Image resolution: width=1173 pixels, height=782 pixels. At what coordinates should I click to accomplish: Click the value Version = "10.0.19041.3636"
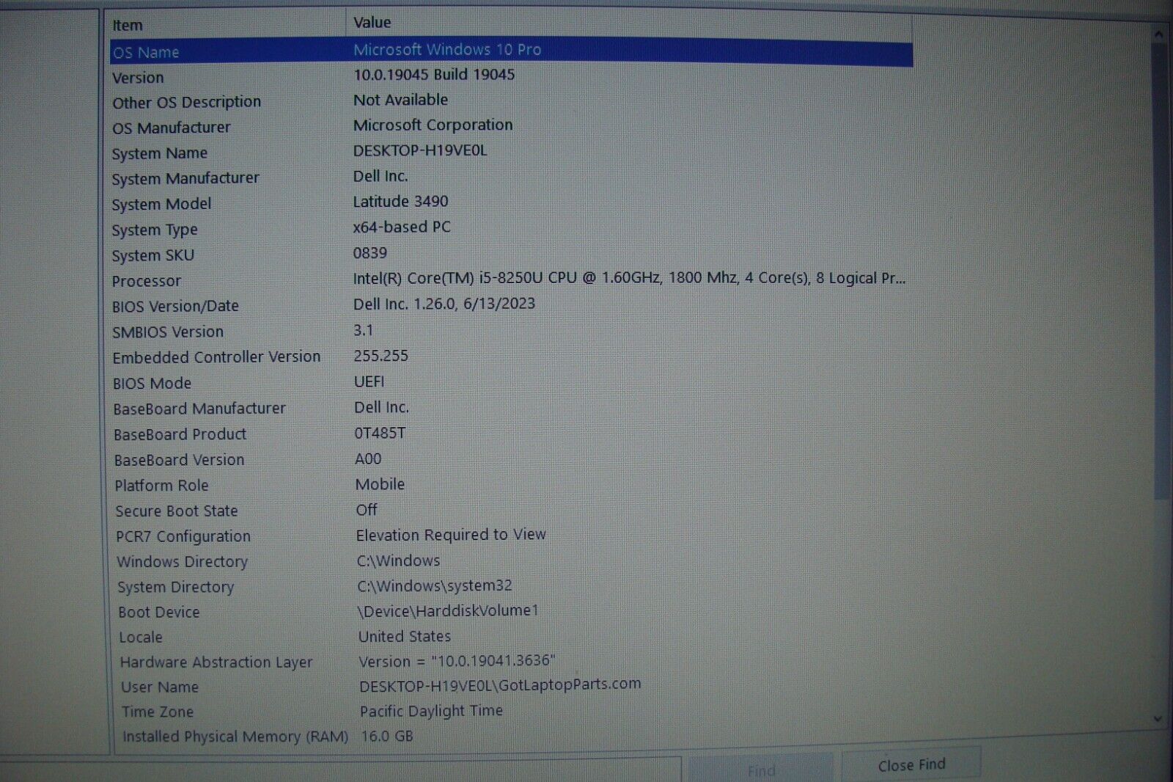tap(457, 661)
